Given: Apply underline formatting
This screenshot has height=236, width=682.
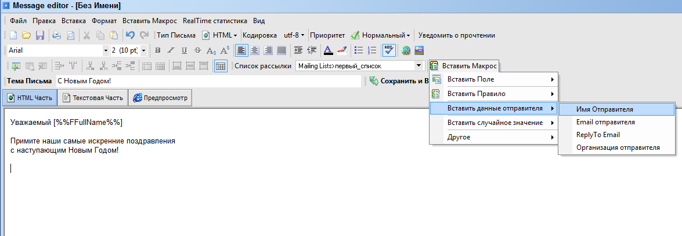Looking at the screenshot, I should coord(184,50).
